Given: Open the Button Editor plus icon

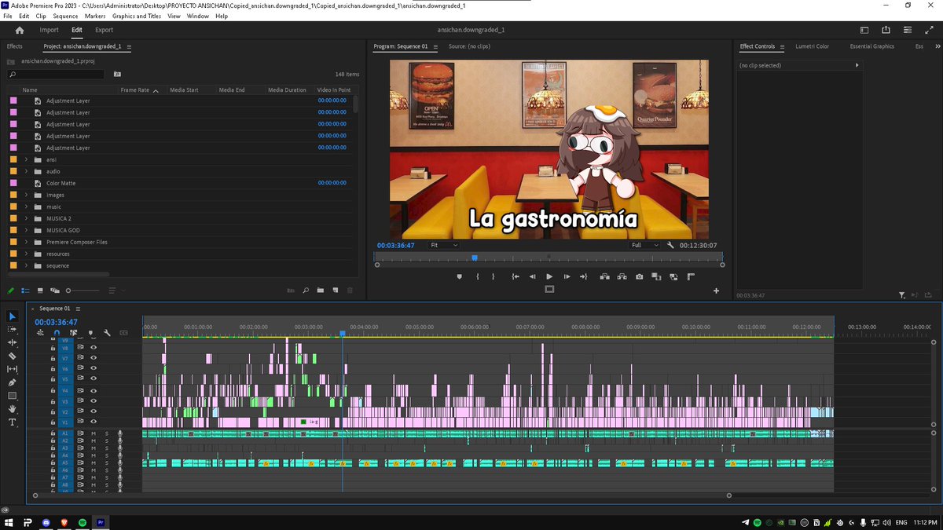Looking at the screenshot, I should point(716,291).
